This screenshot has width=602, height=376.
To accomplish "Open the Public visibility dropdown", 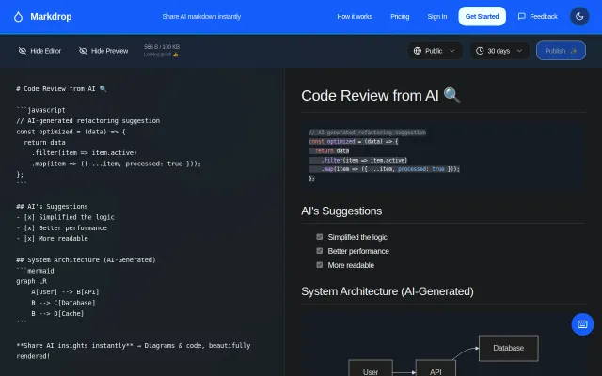I will pyautogui.click(x=435, y=51).
